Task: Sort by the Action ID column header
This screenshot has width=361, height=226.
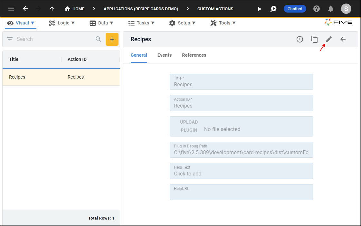Action: [x=77, y=59]
